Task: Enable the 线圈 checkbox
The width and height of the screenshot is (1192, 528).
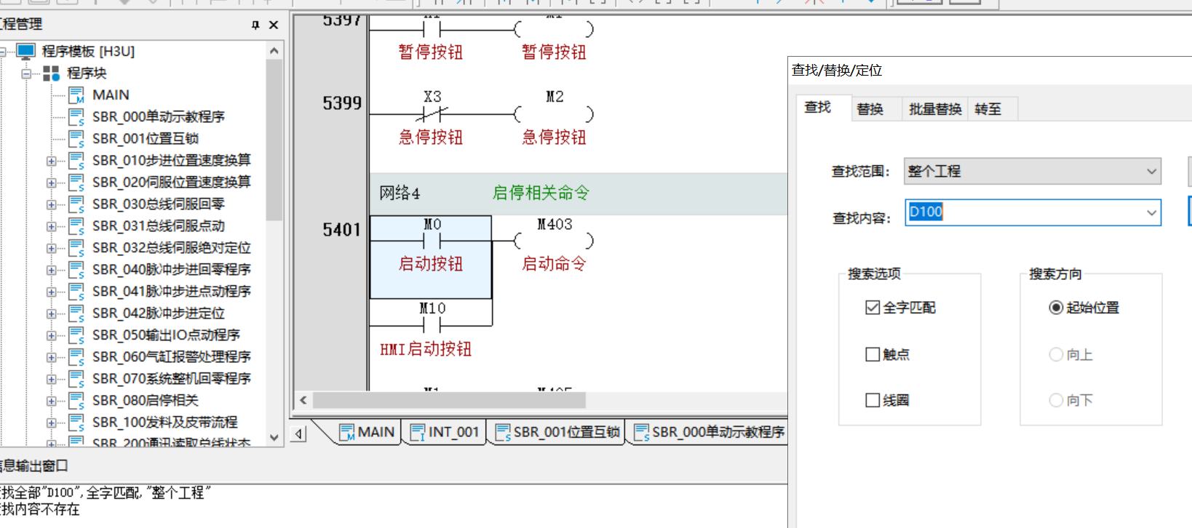Action: [x=873, y=400]
